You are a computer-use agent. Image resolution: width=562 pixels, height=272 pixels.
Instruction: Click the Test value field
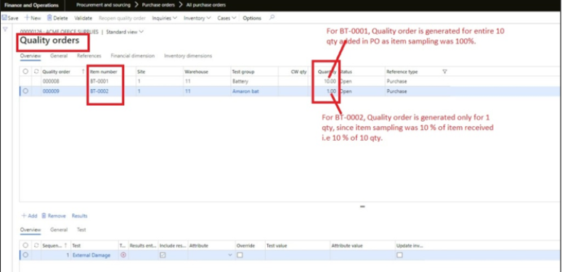tap(298, 255)
